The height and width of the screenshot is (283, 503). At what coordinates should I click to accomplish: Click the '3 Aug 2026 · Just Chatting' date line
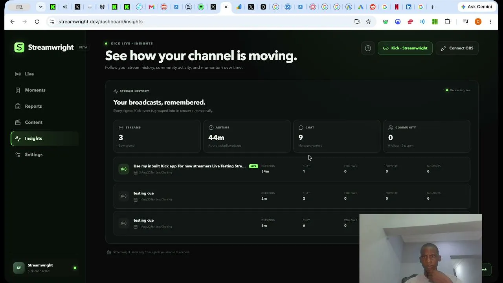(153, 173)
